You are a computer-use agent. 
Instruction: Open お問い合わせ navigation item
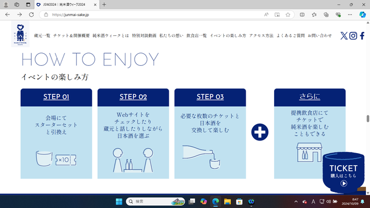click(x=320, y=36)
